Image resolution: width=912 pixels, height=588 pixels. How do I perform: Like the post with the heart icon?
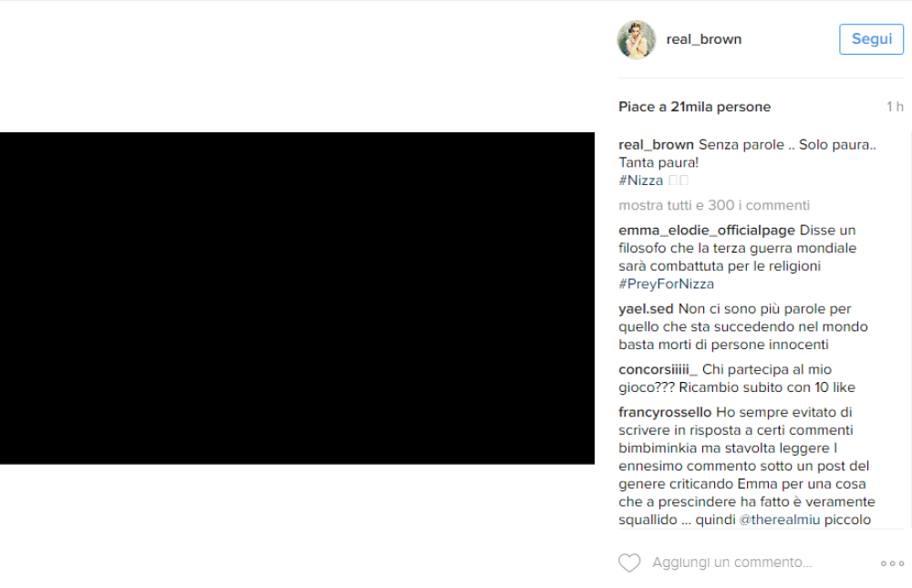click(629, 562)
